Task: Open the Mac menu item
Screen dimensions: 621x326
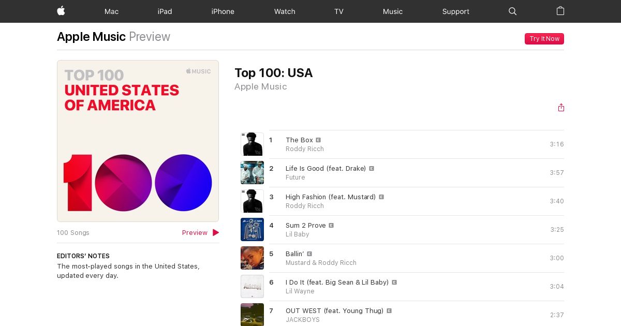Action: [x=111, y=11]
